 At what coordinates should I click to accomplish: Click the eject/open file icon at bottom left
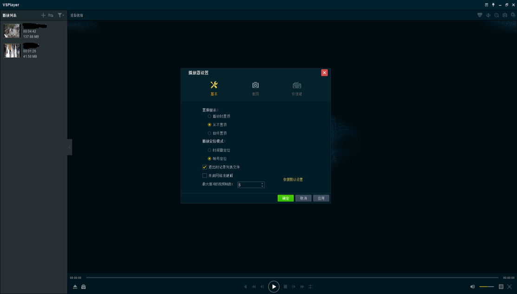(x=75, y=287)
